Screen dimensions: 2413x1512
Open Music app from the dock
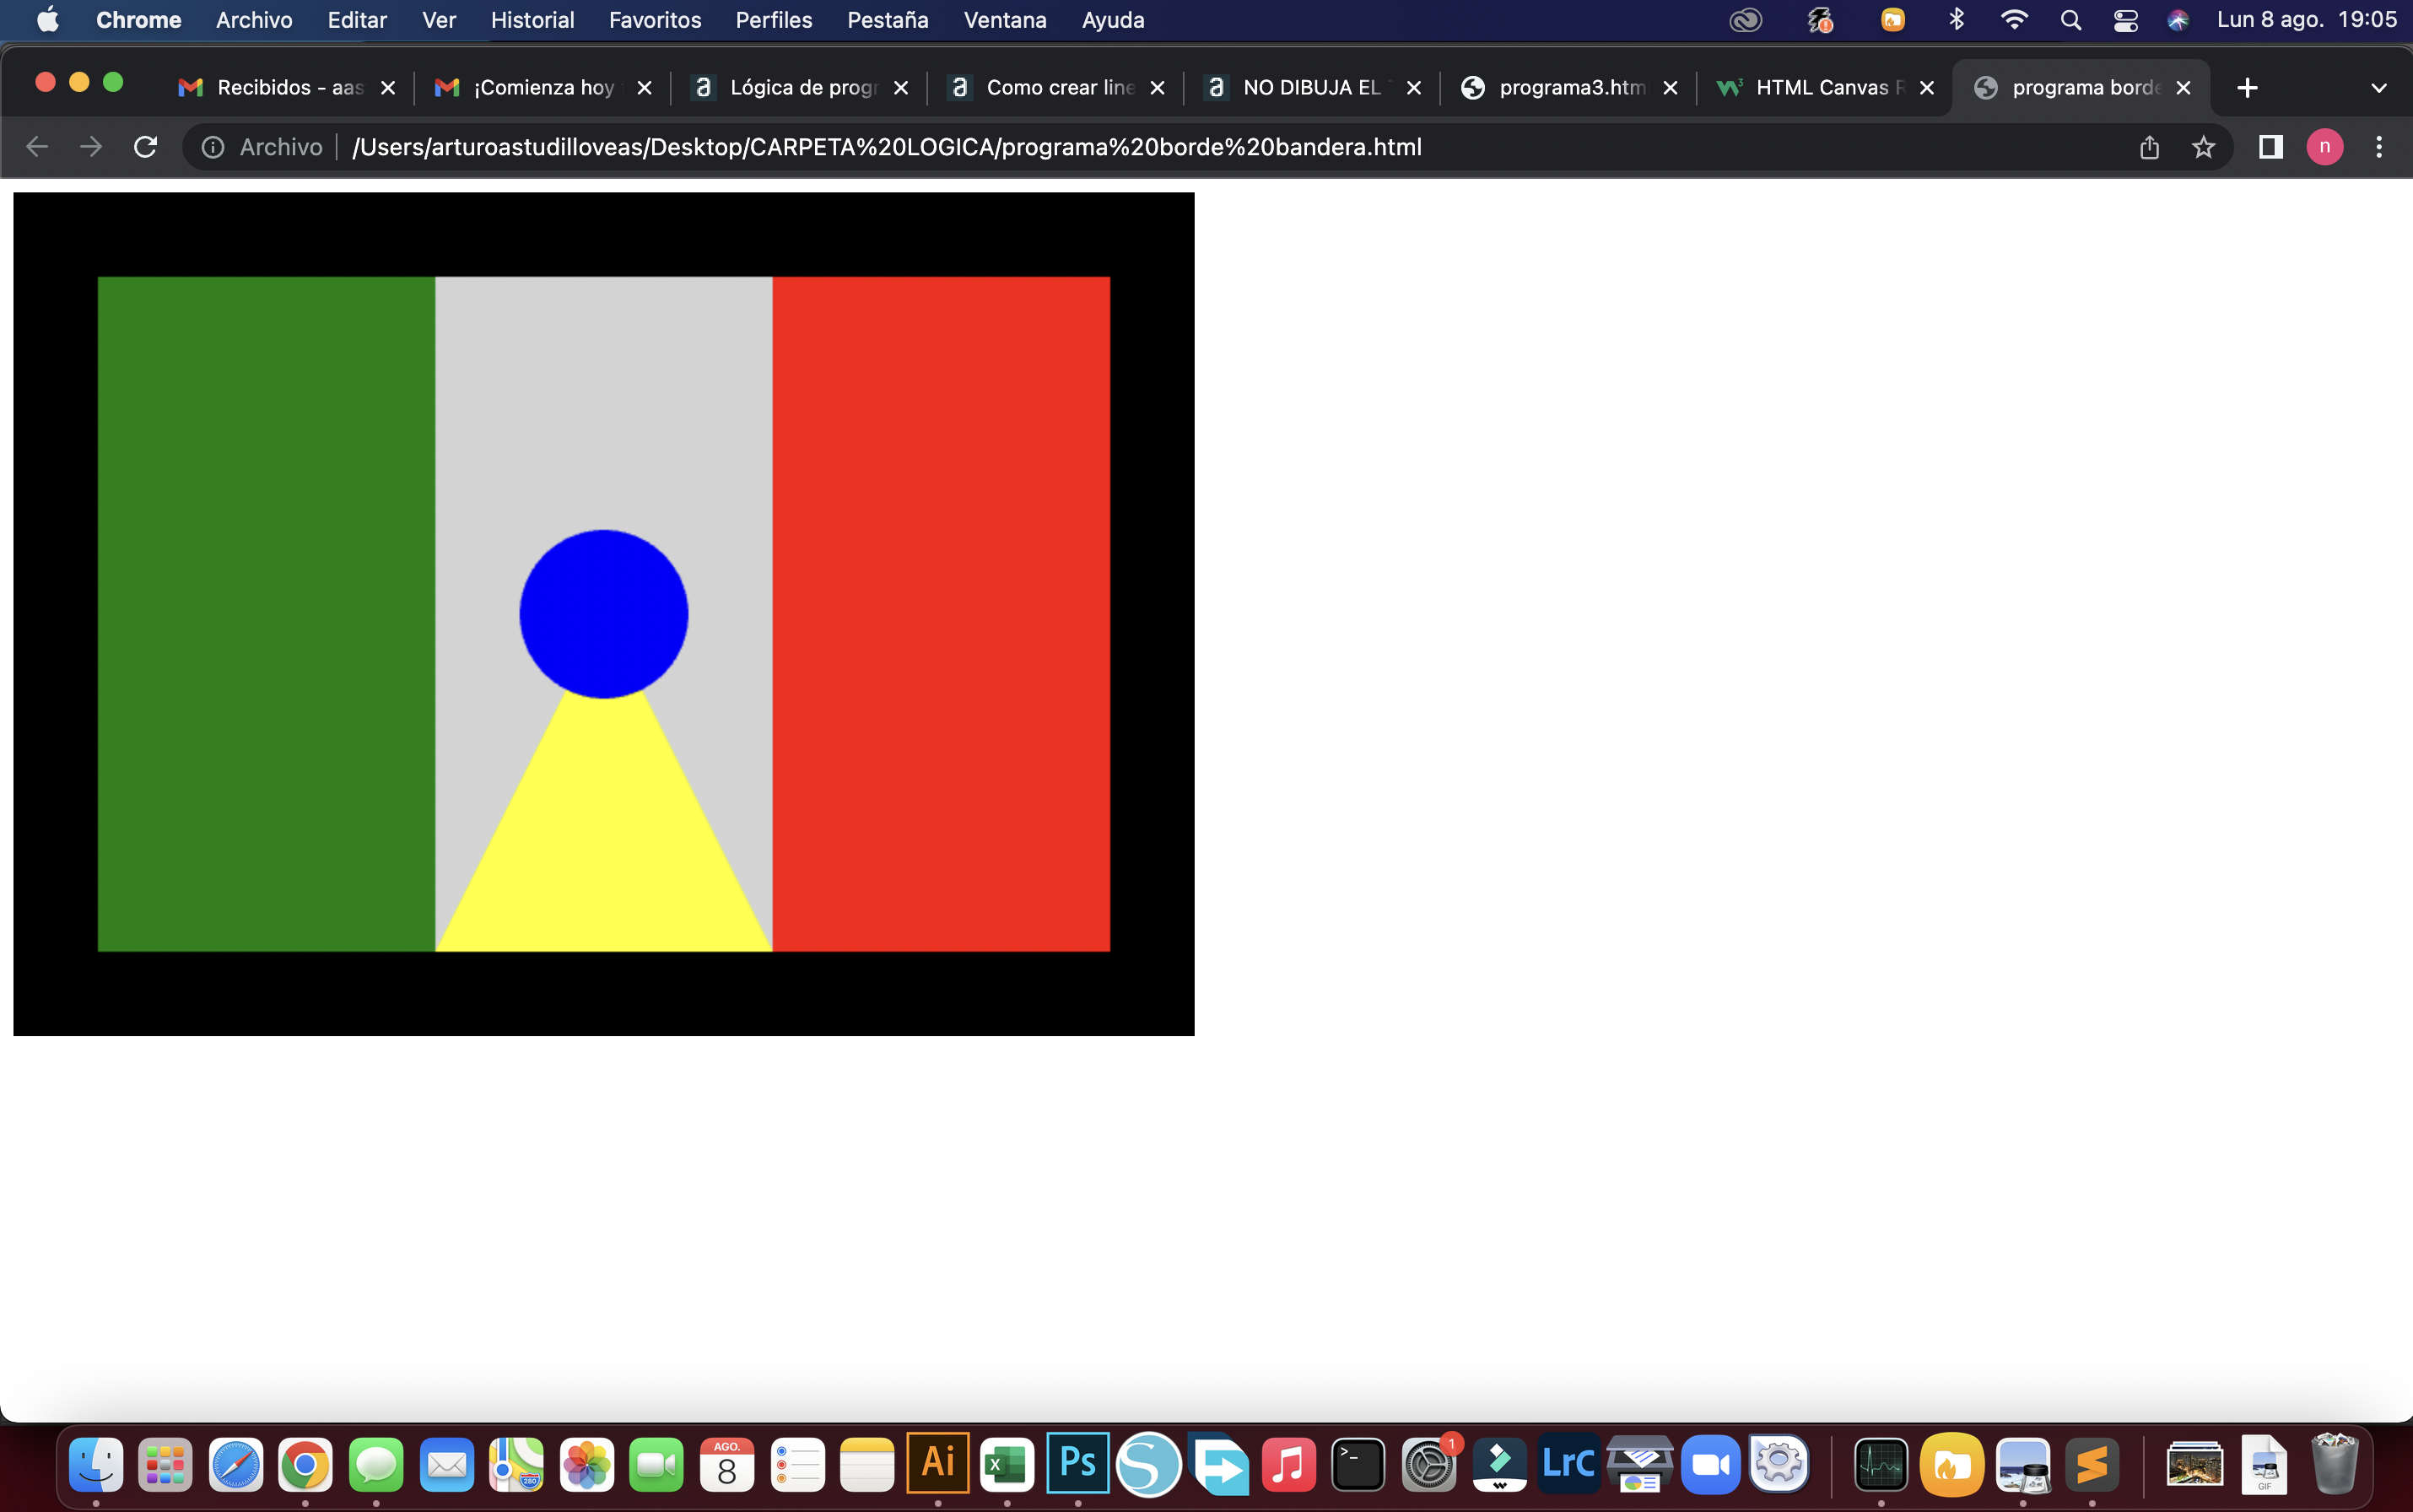click(1288, 1463)
